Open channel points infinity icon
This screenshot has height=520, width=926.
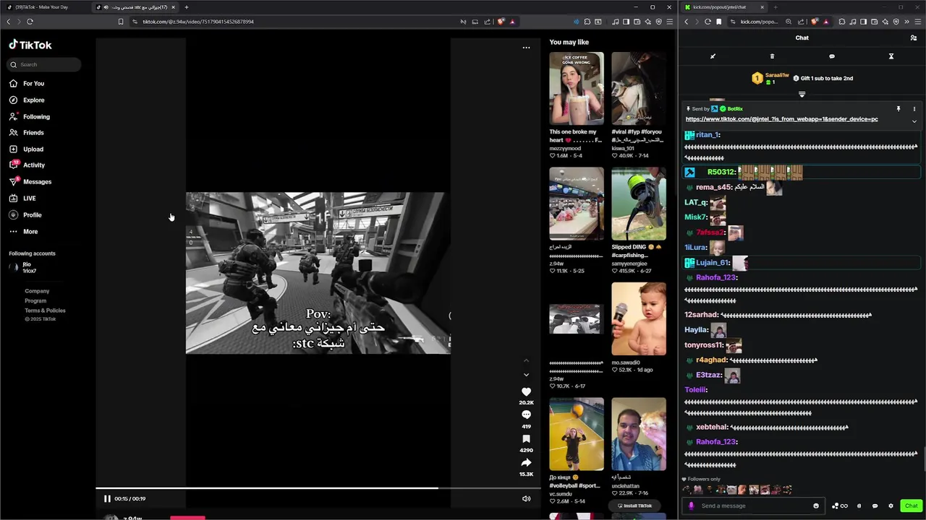tap(840, 506)
